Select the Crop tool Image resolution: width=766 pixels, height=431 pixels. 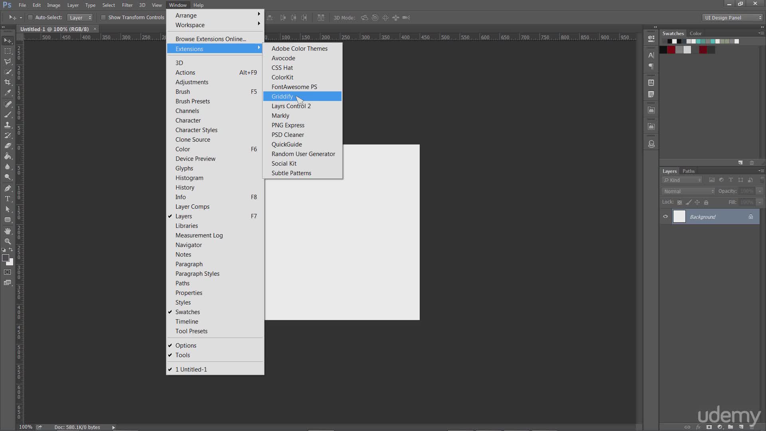[8, 82]
